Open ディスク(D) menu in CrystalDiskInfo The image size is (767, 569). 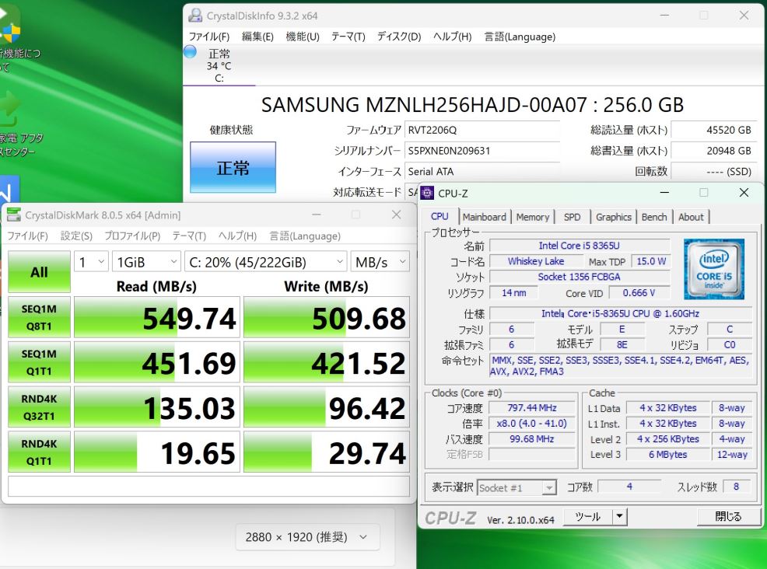click(399, 37)
